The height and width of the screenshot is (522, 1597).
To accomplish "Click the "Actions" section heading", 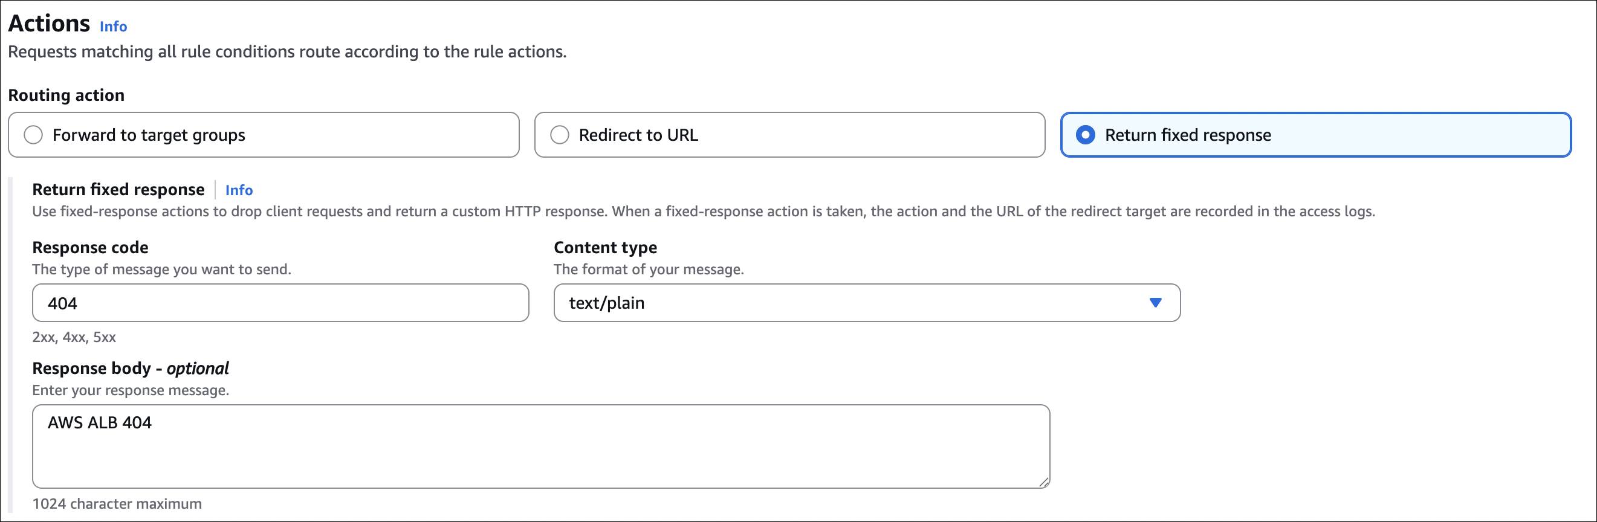I will pyautogui.click(x=49, y=24).
